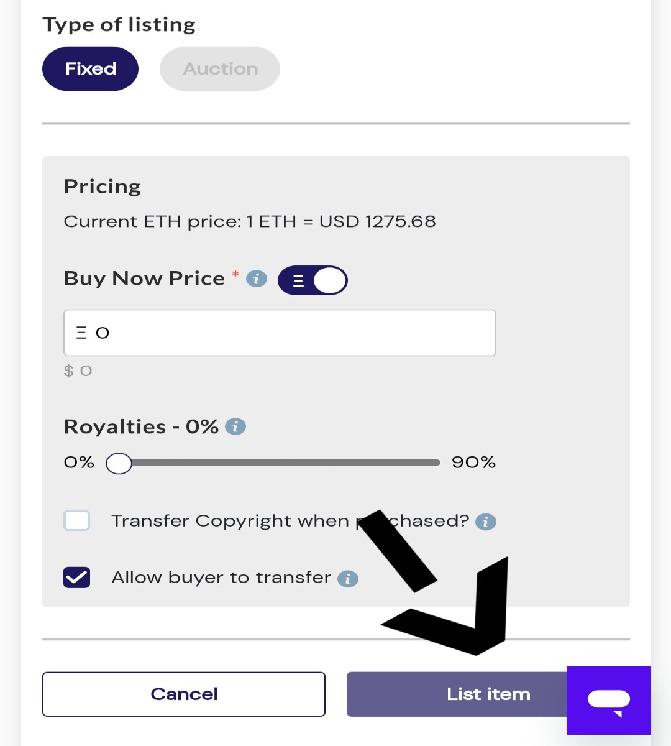Open the purple chat support widget
Viewport: 671px width, 746px height.
609,700
